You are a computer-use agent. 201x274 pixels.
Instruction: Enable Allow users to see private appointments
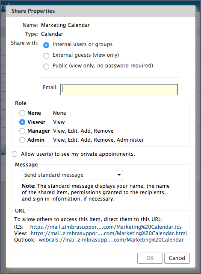(15, 154)
